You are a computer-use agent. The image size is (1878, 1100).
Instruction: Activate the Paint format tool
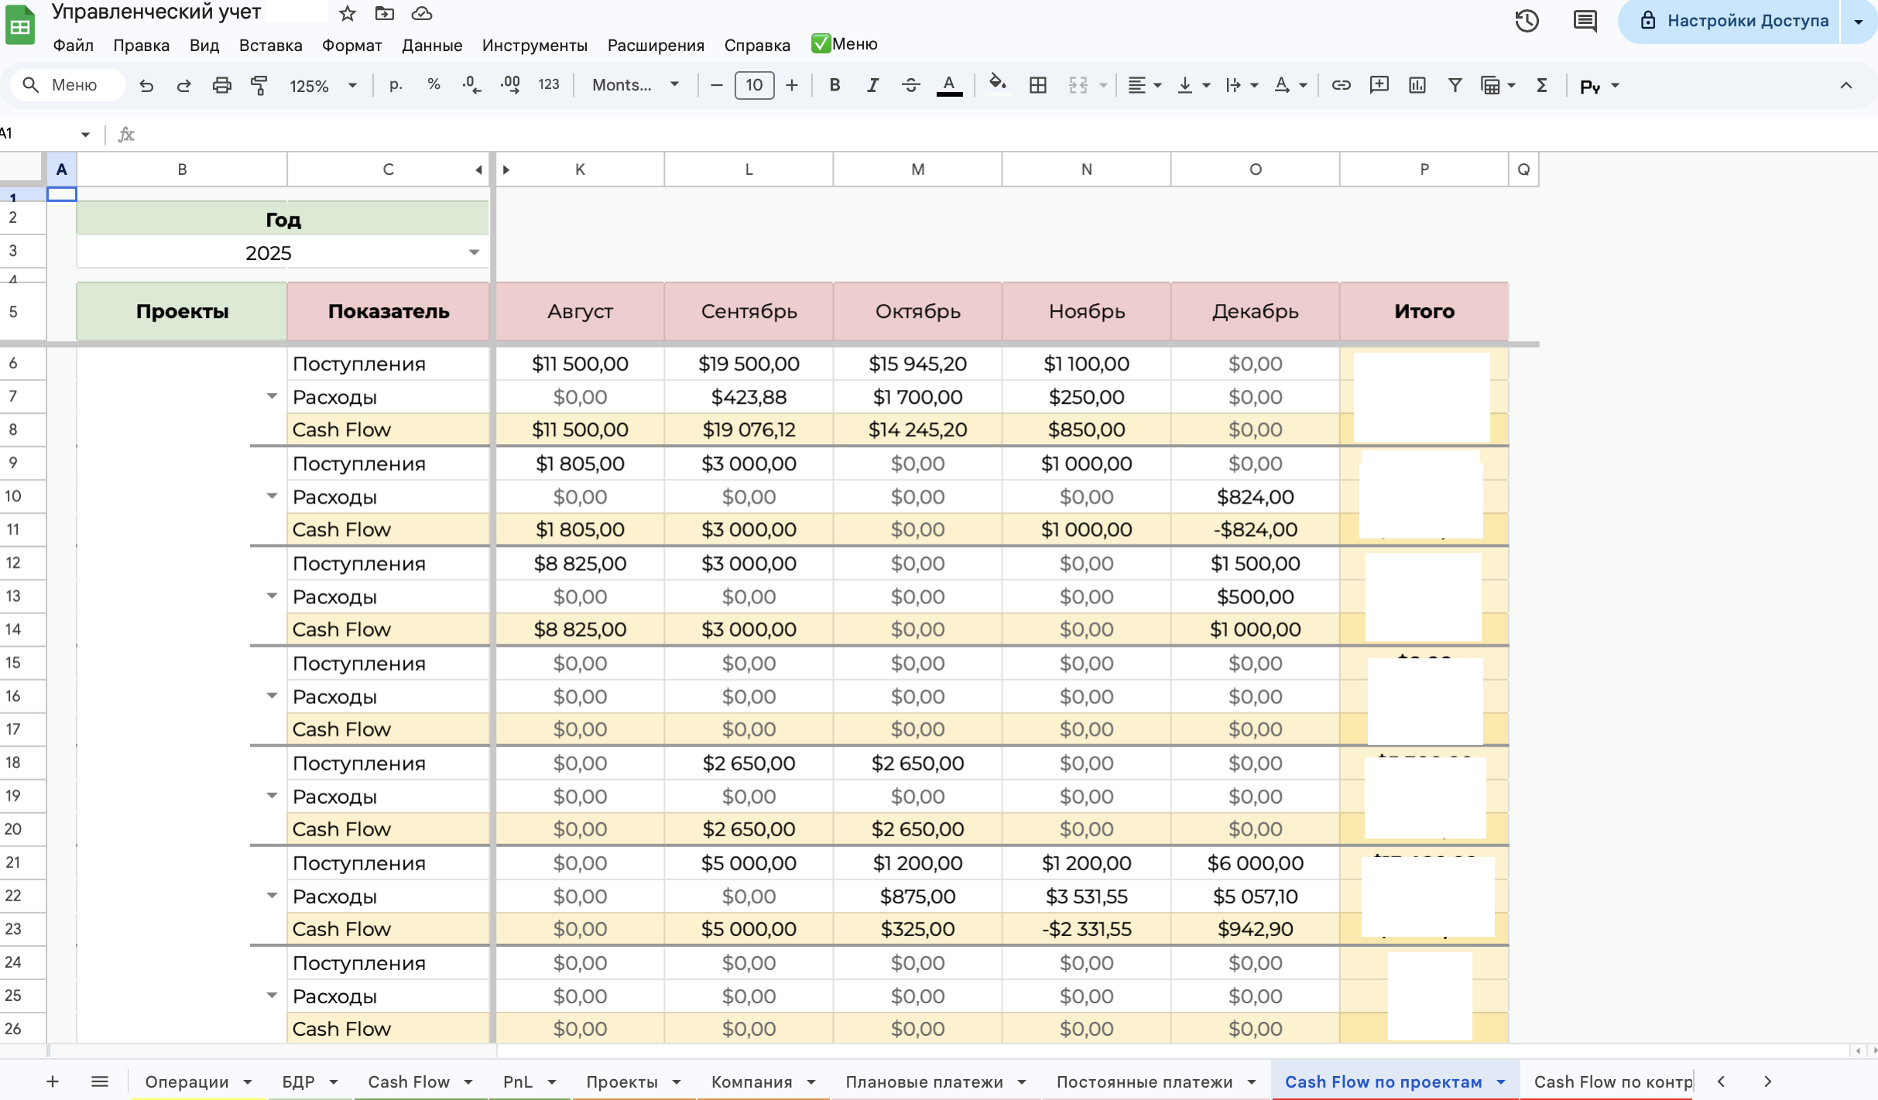pos(259,85)
